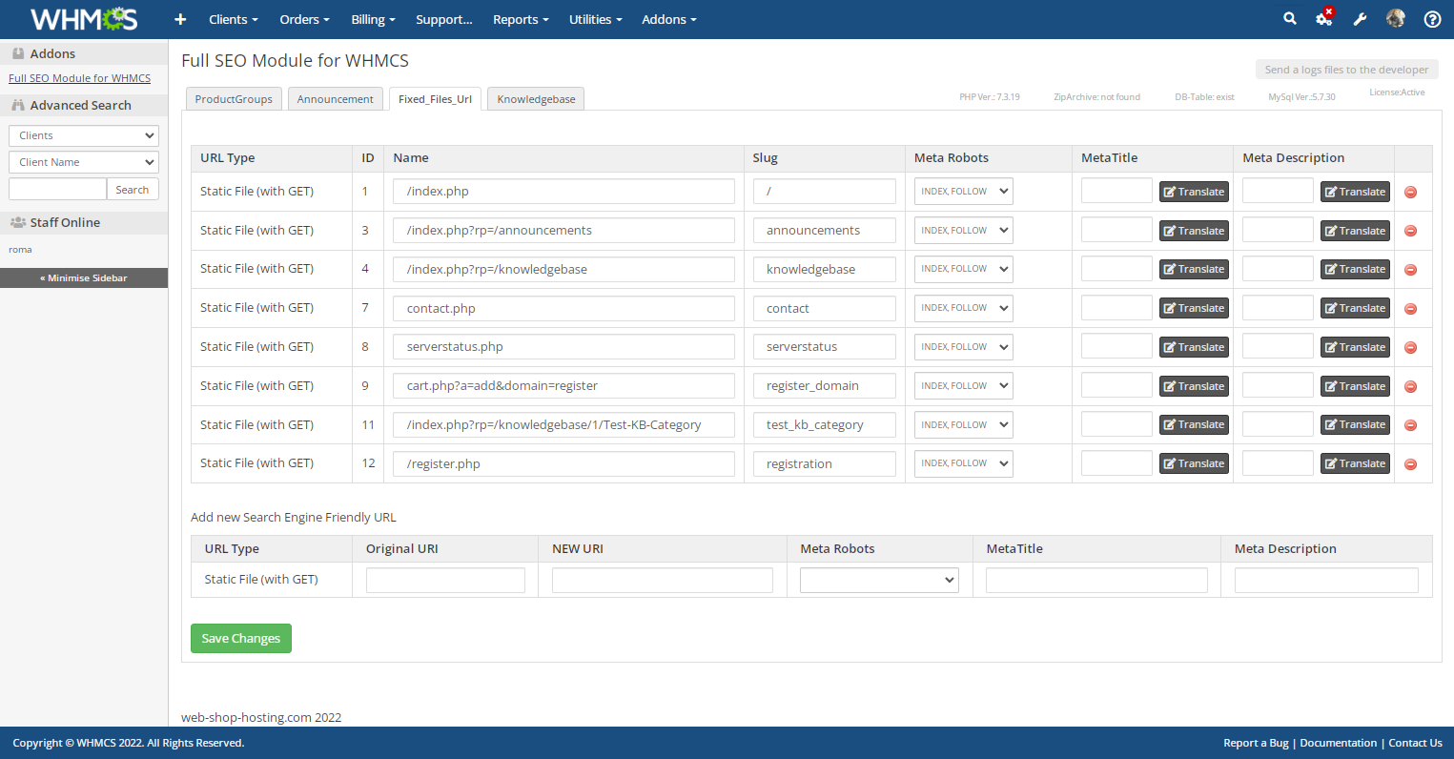Open the Orders menu
The width and height of the screenshot is (1454, 759).
pos(305,19)
